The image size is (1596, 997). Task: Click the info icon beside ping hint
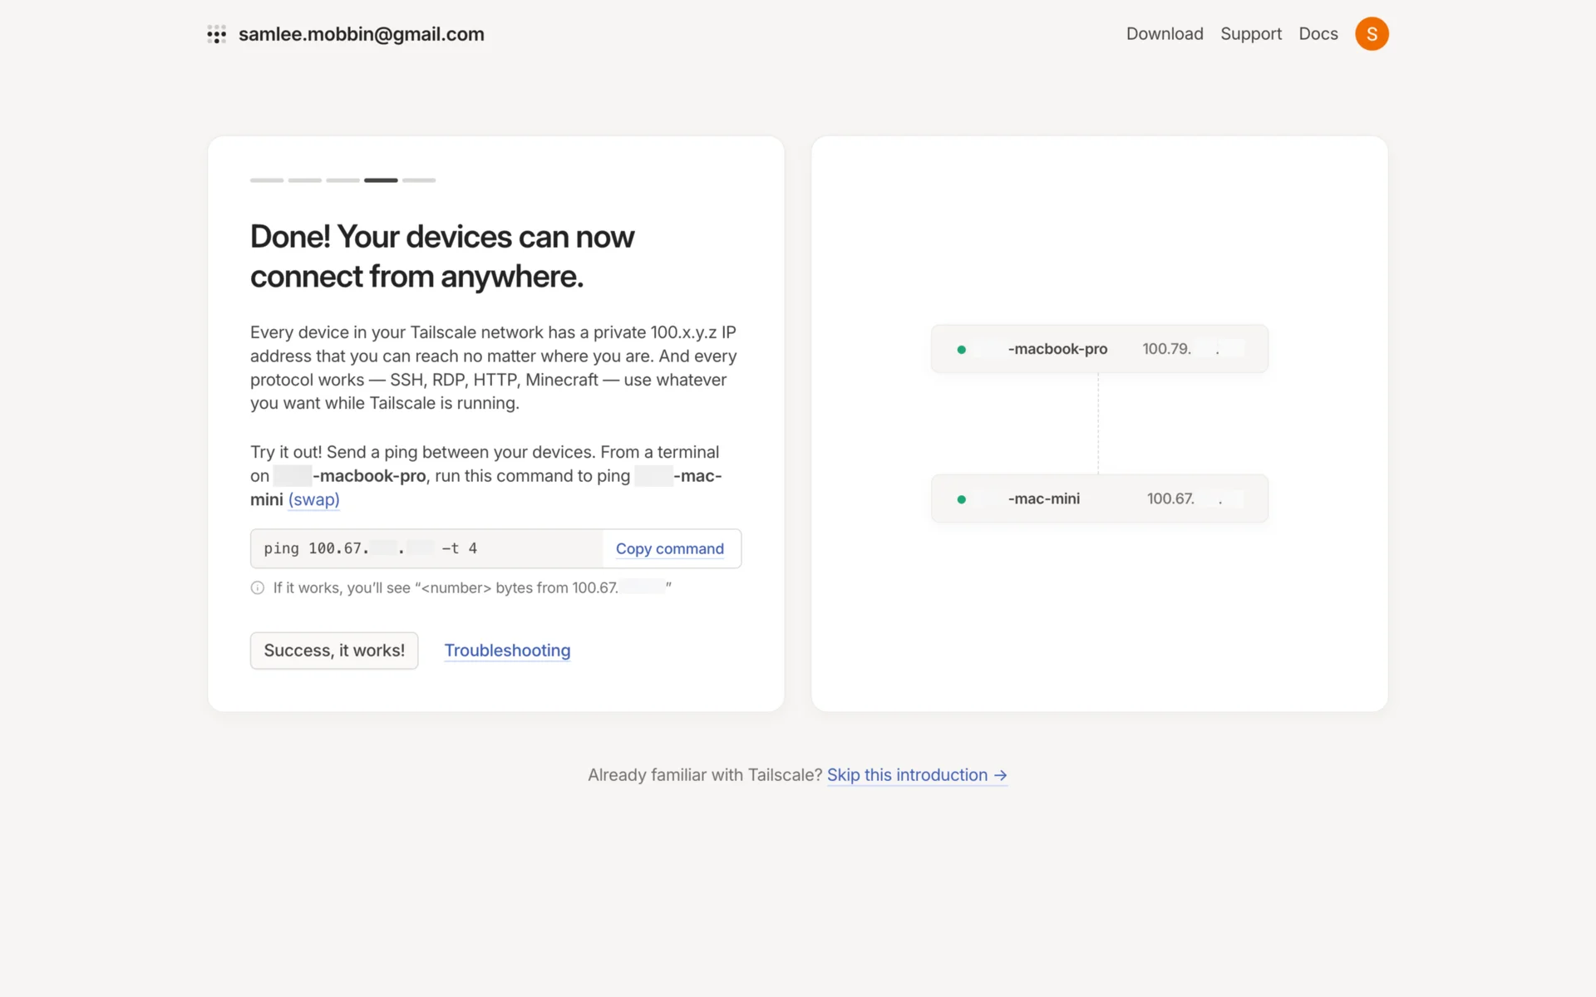coord(258,588)
